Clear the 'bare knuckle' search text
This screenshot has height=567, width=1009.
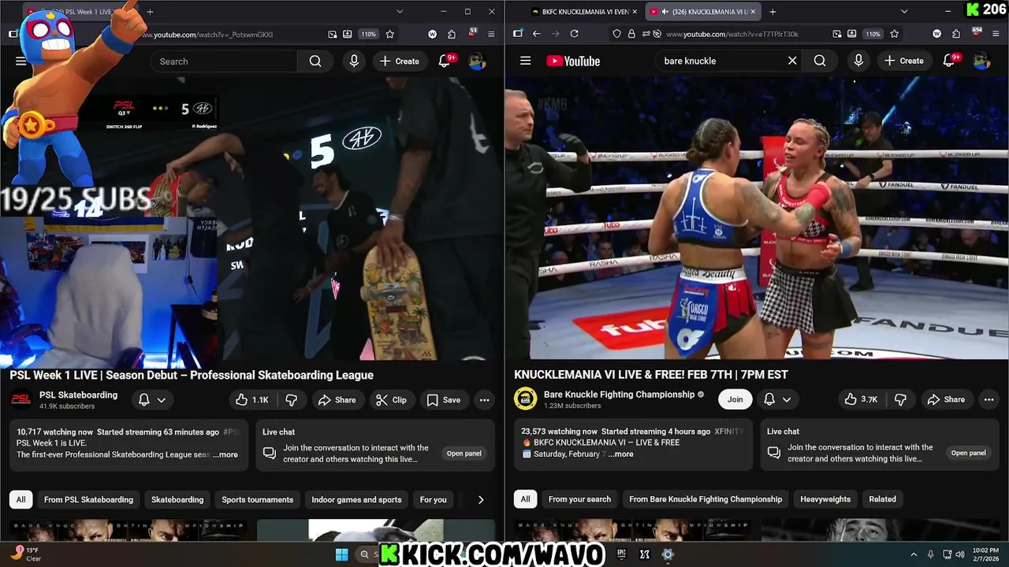(792, 61)
